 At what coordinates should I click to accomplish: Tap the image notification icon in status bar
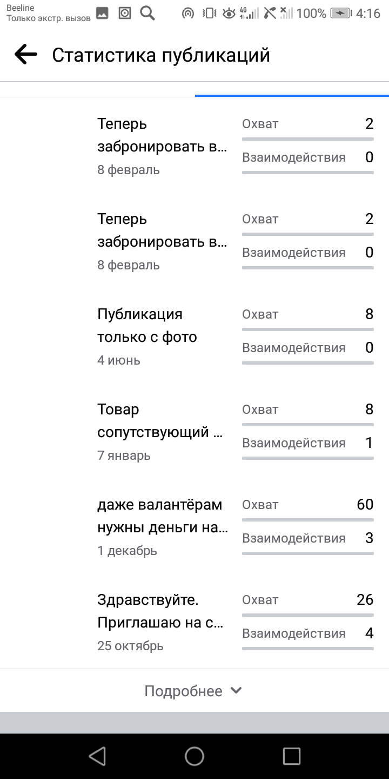102,13
